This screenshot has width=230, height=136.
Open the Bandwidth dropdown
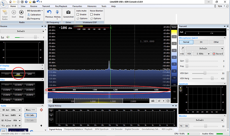(35, 11)
